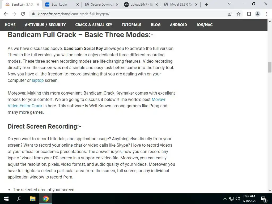Open Windows taskbar search
Screen dimensions: 272x204
pyautogui.click(x=19, y=199)
